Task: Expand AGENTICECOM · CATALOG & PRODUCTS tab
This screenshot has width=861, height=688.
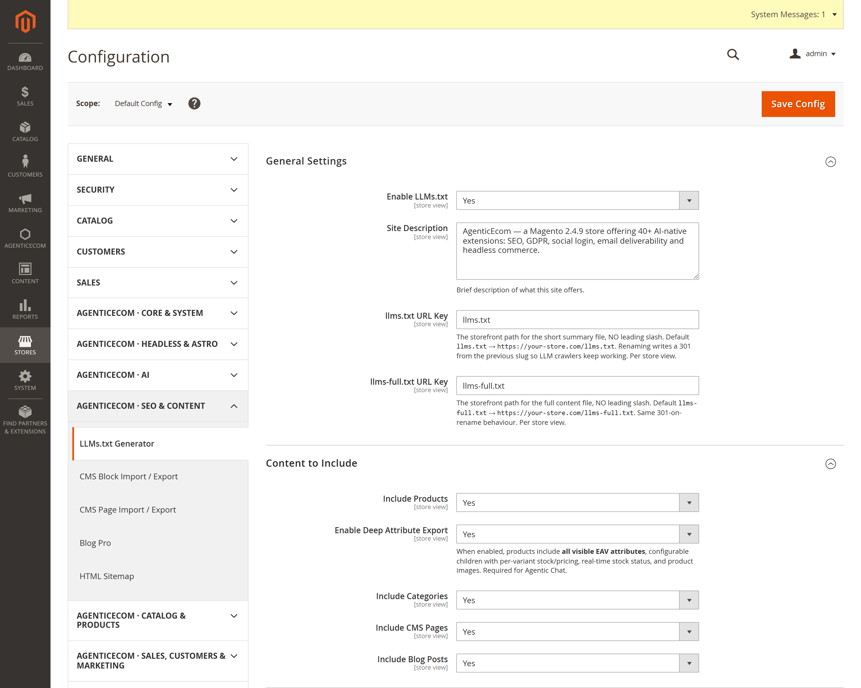Action: click(158, 620)
